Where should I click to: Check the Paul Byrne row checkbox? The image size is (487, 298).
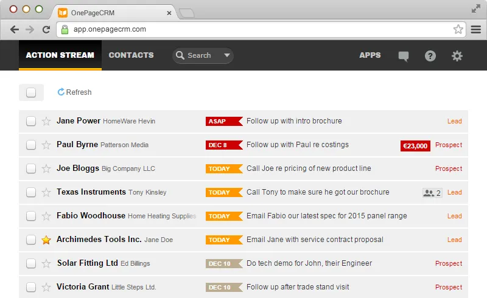[31, 145]
